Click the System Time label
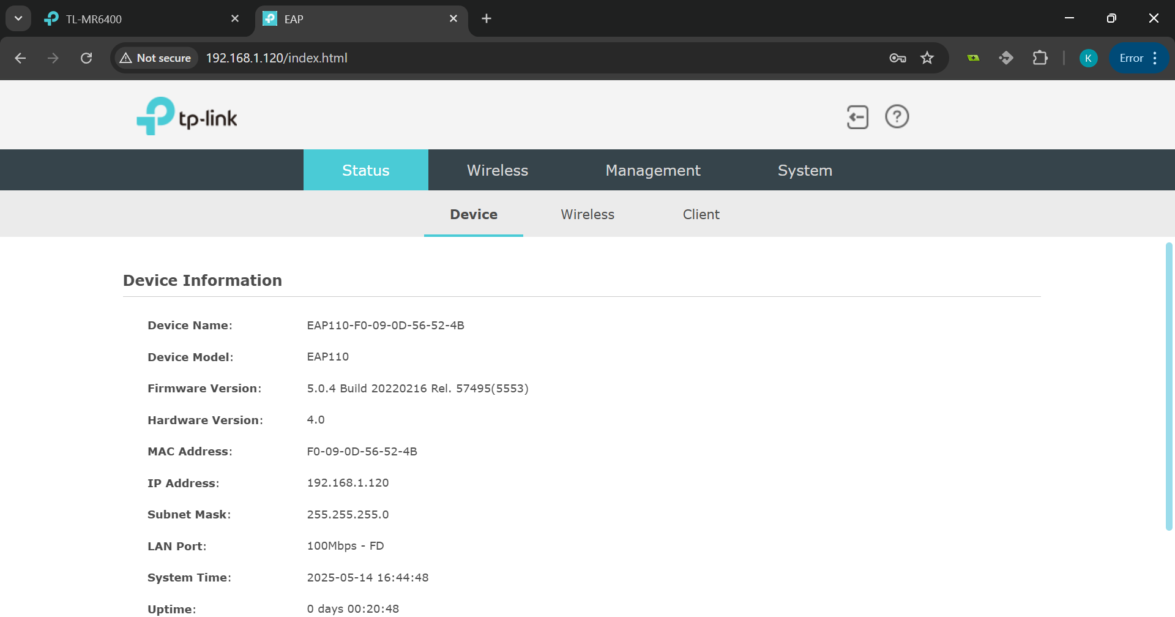The width and height of the screenshot is (1175, 617). coord(189,578)
